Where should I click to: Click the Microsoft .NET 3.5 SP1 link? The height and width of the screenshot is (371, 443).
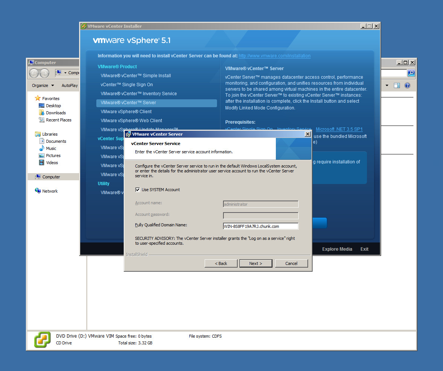[339, 129]
